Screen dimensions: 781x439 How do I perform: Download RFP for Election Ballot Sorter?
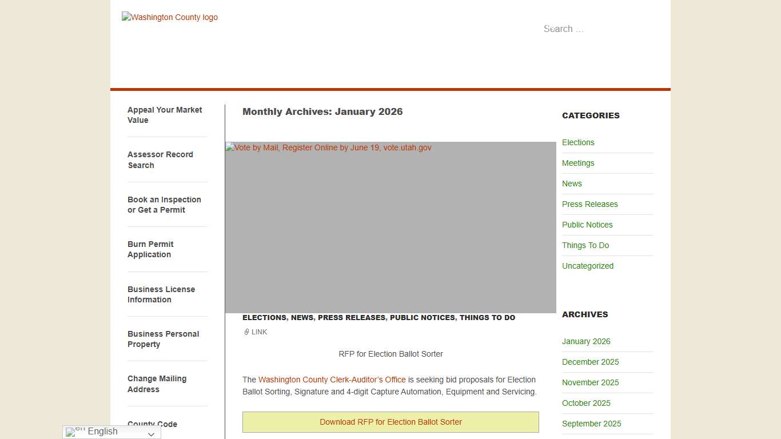(390, 422)
